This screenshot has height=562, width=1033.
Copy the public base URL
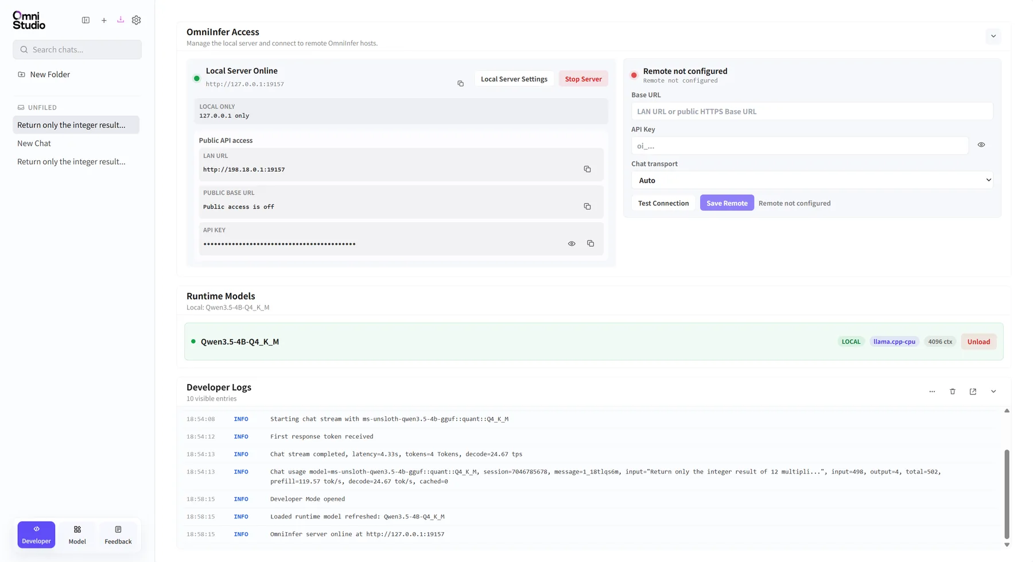(587, 206)
